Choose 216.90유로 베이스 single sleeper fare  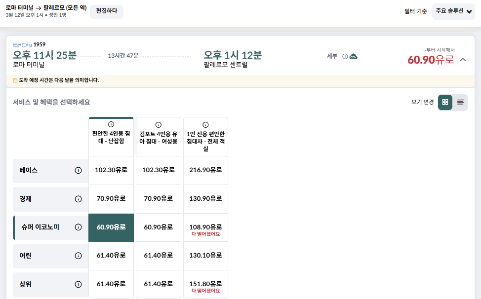(x=205, y=170)
